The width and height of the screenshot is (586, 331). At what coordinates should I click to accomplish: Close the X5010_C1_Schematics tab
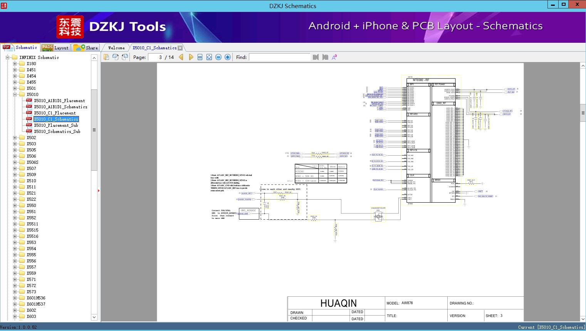(x=180, y=48)
